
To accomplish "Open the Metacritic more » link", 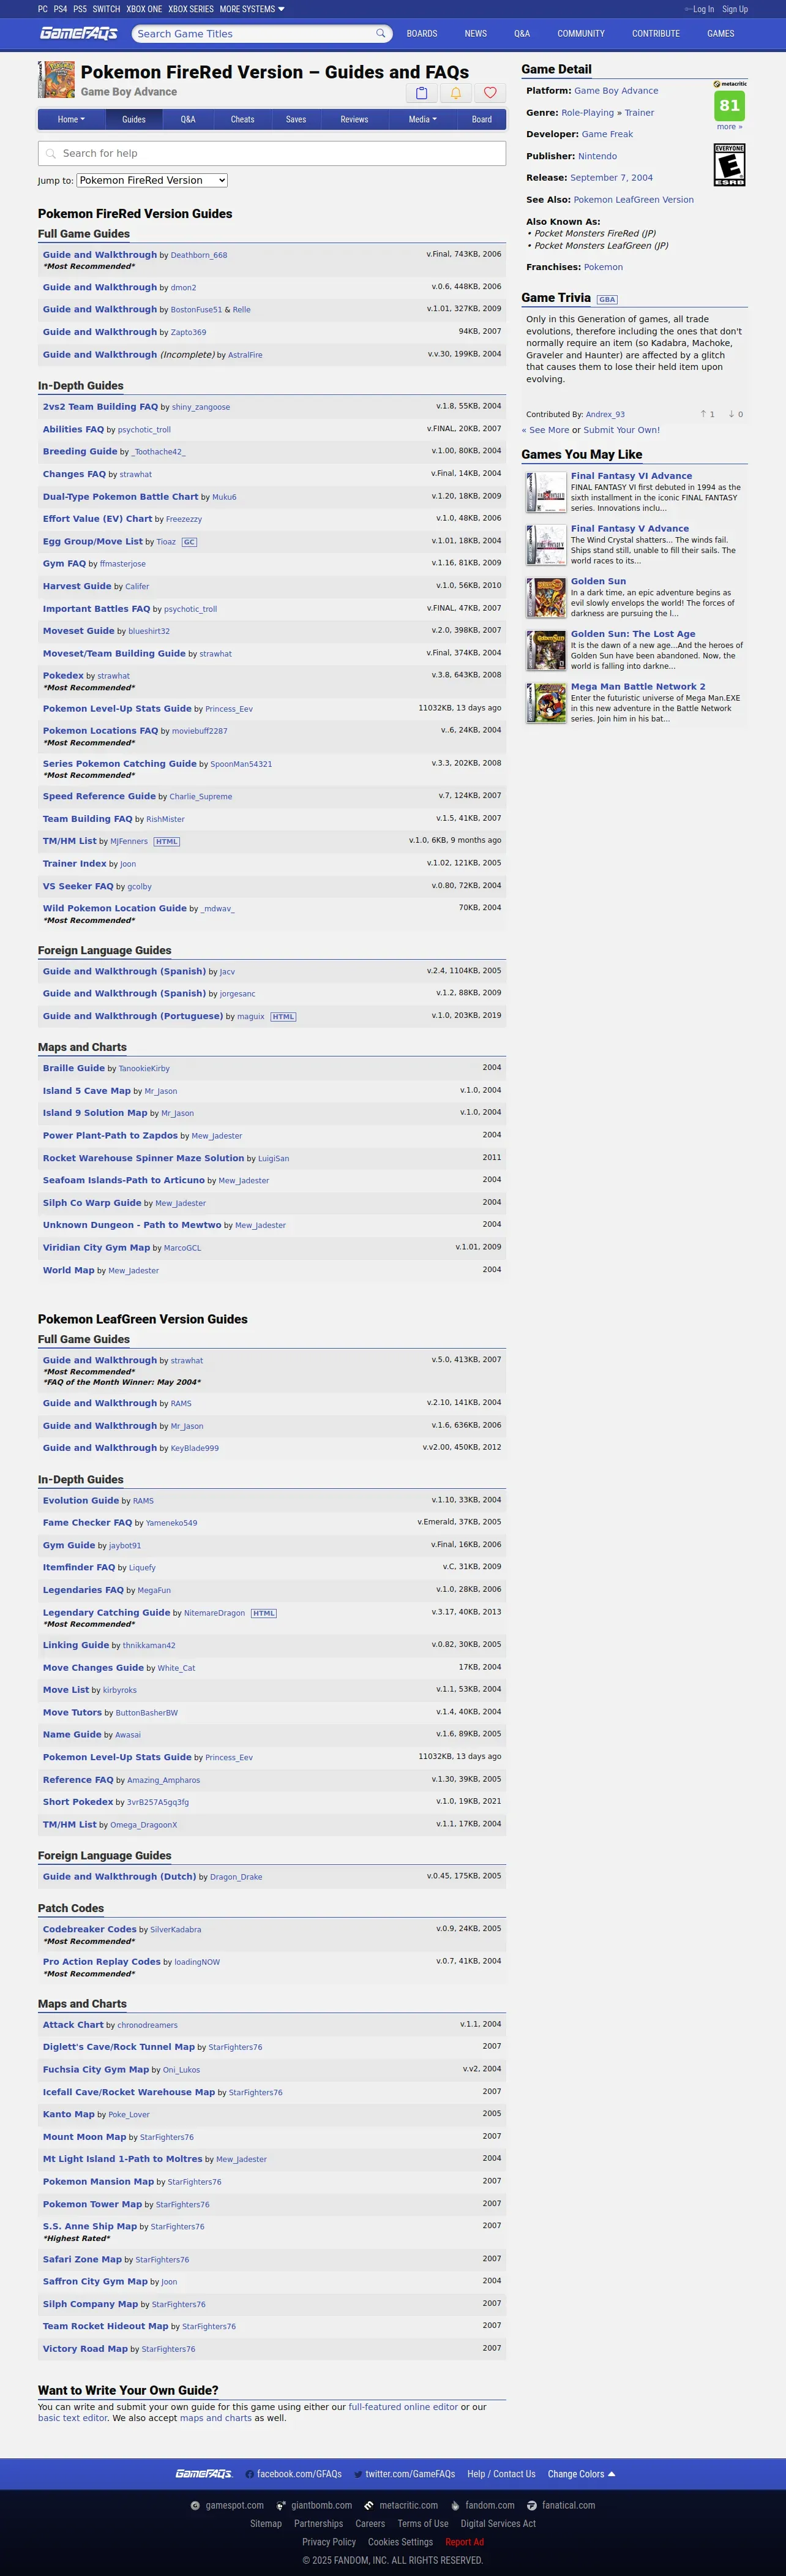I will pyautogui.click(x=730, y=127).
